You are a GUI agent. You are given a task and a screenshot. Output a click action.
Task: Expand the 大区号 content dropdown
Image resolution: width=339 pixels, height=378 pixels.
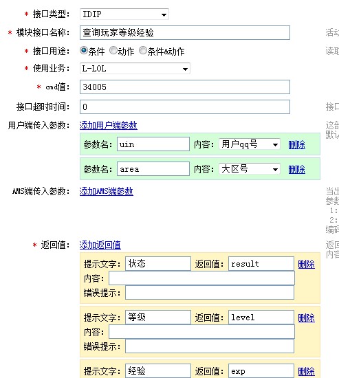[250, 169]
